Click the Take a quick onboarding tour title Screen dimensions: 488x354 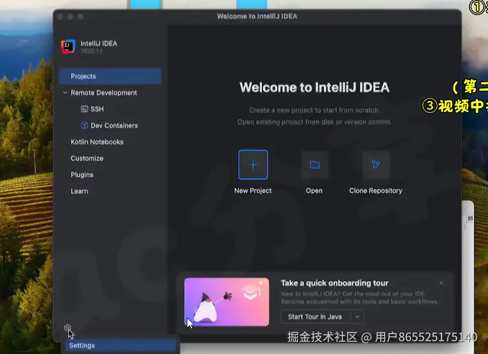(x=335, y=283)
